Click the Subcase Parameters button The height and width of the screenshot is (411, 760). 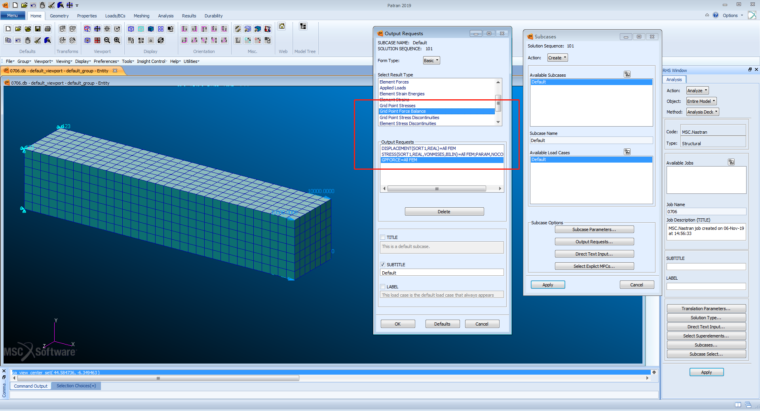click(594, 229)
